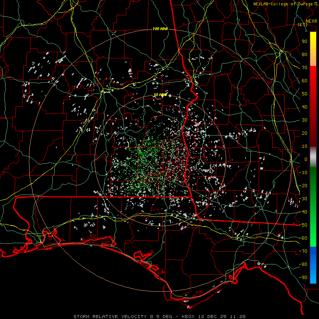Click the 30 value on the velocity scale
This screenshot has height=319, width=319.
pyautogui.click(x=304, y=120)
